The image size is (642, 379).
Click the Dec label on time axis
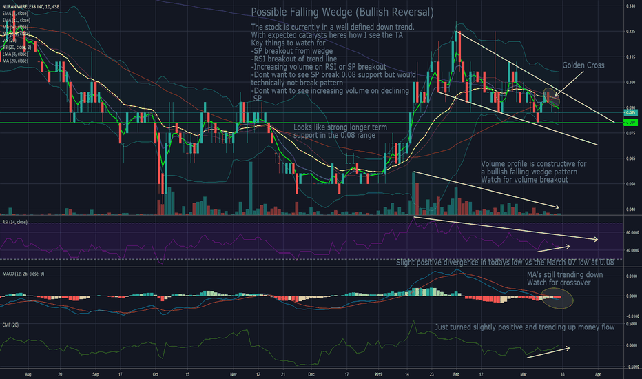[x=311, y=374]
